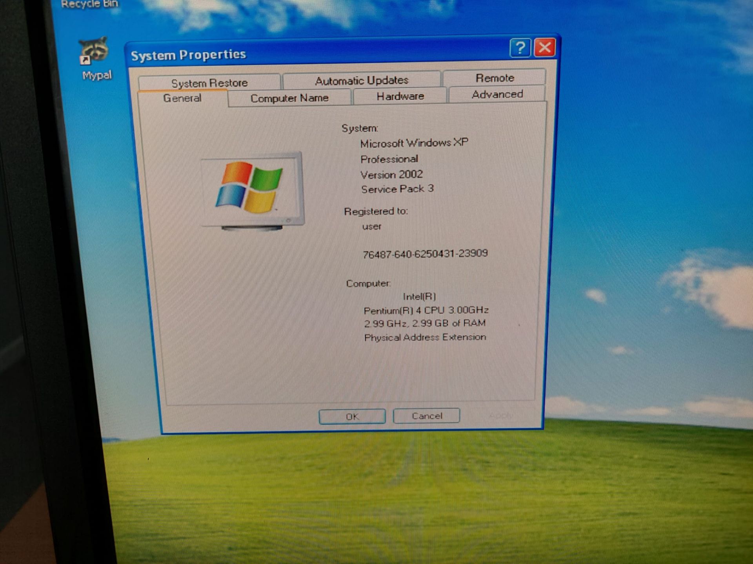Click the 'Professional' edition text
This screenshot has width=753, height=564.
(x=389, y=159)
